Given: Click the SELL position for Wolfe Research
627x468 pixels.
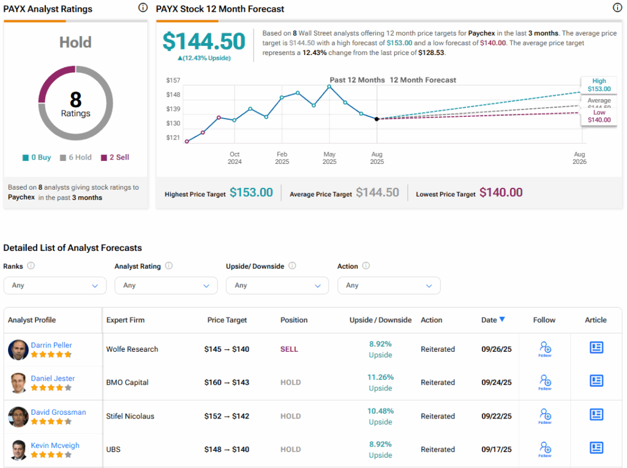Looking at the screenshot, I should point(289,349).
